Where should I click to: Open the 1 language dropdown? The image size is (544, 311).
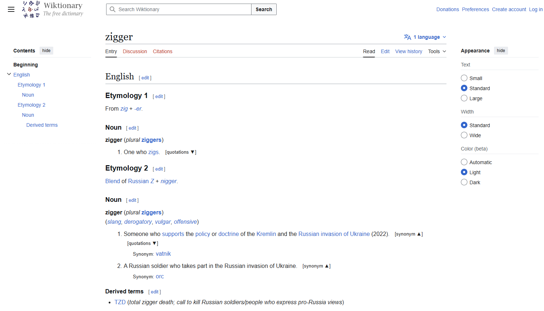coord(425,37)
